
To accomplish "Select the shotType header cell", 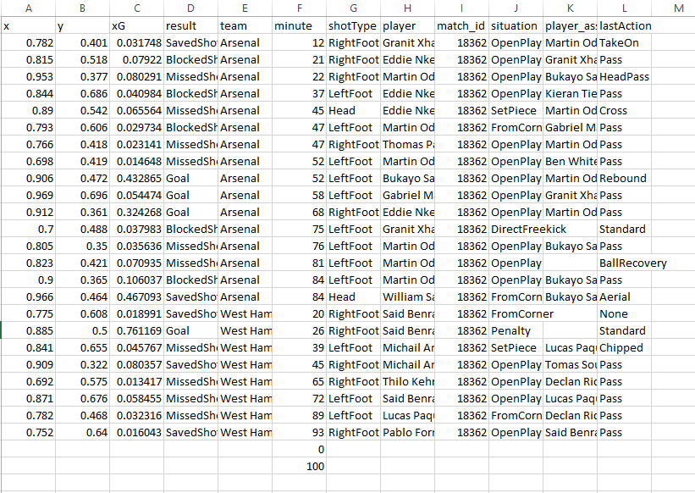I will (x=353, y=26).
